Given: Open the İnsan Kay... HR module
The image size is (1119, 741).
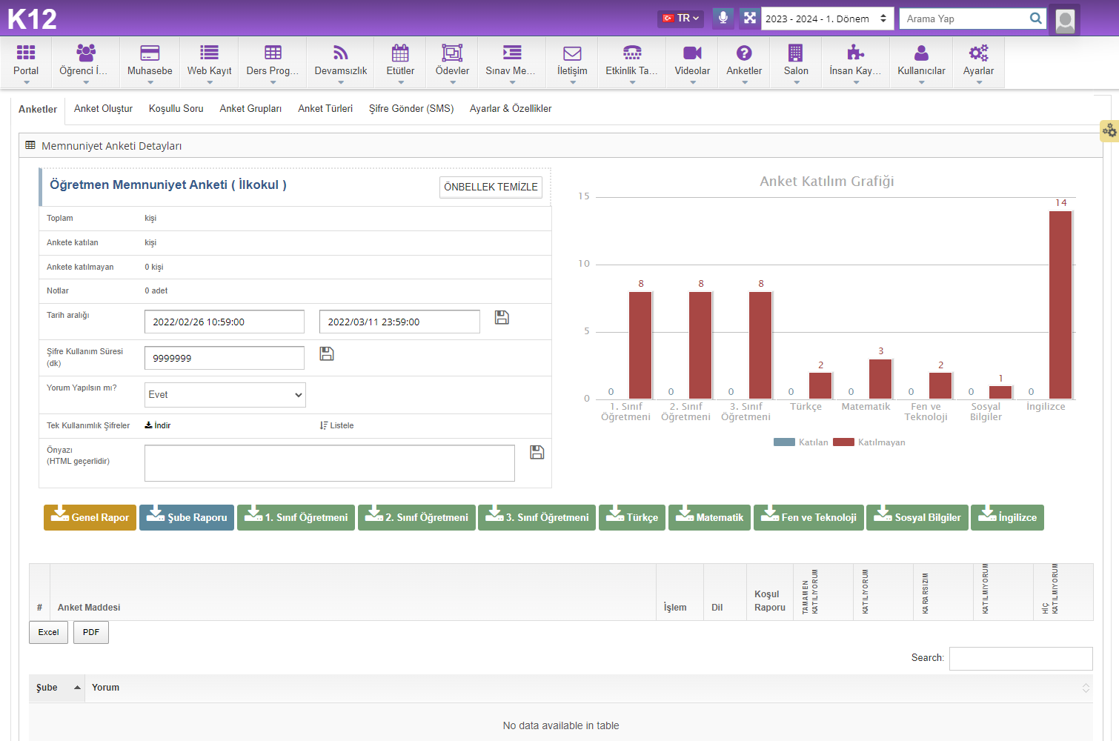Looking at the screenshot, I should (x=856, y=62).
